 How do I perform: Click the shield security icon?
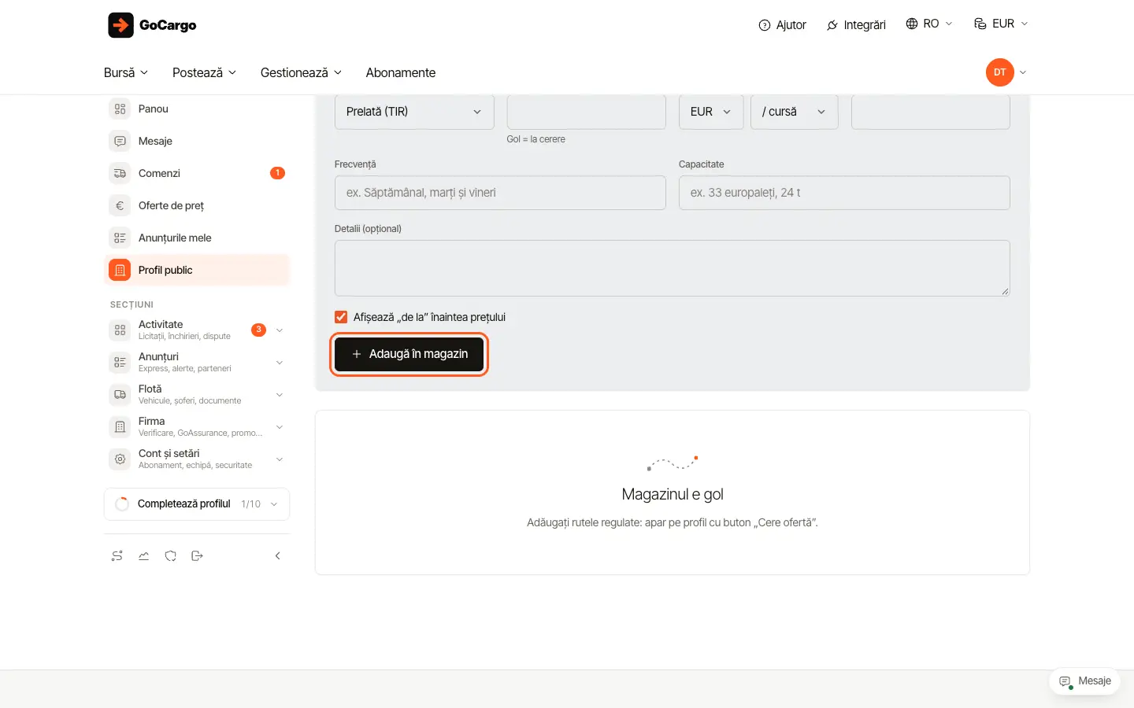coord(171,556)
